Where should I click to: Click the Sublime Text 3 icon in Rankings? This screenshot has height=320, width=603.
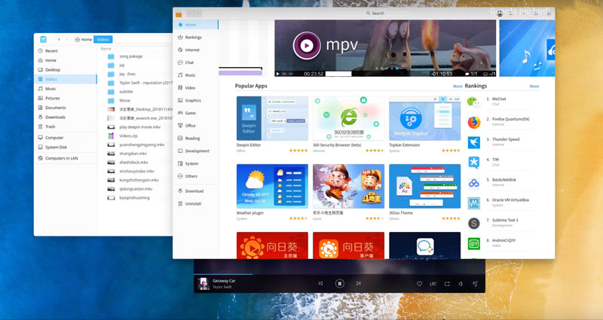point(474,223)
